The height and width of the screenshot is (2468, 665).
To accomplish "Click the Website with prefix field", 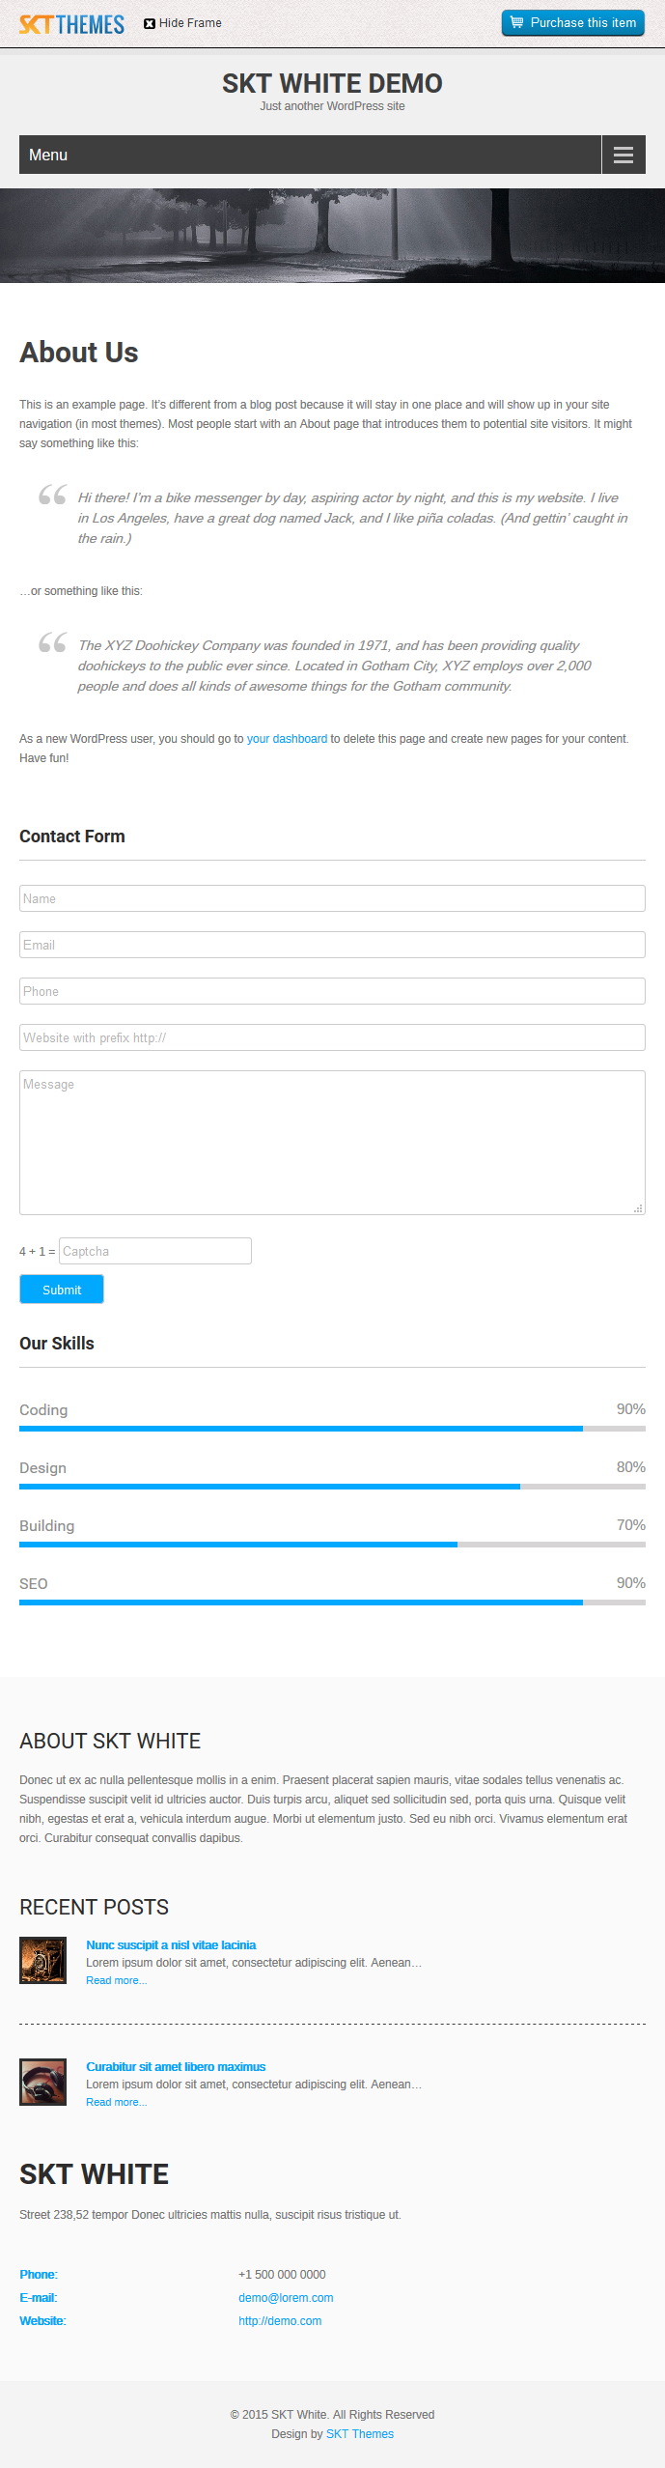I will click(x=332, y=1037).
